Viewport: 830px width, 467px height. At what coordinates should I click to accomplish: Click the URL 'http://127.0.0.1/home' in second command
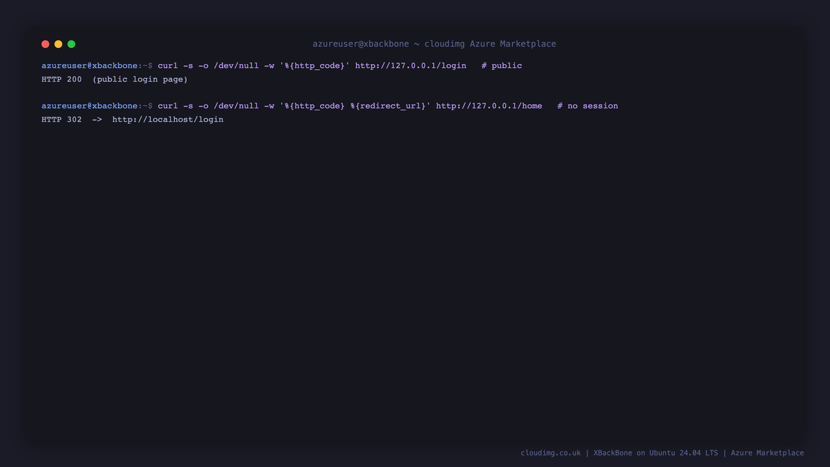pos(489,106)
